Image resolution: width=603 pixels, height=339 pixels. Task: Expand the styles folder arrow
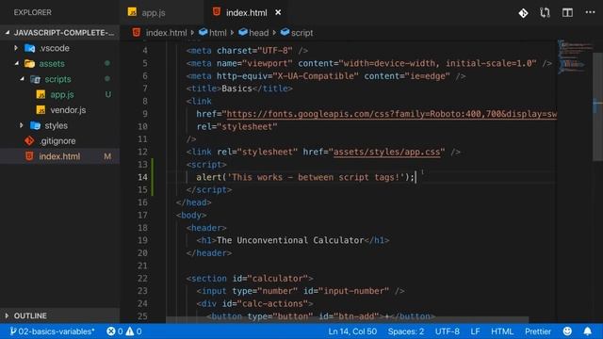coord(22,125)
